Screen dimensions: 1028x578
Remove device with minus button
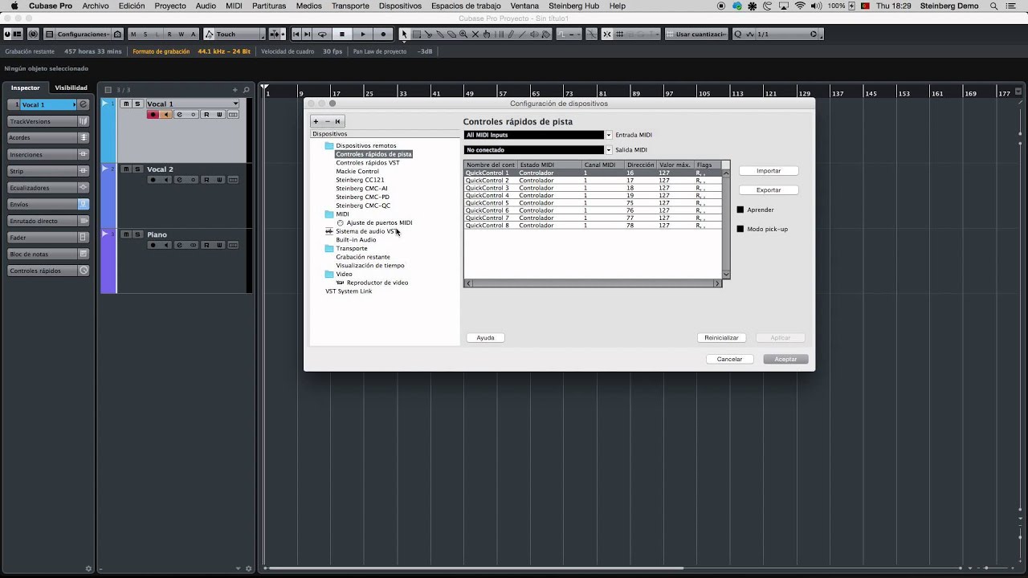(327, 121)
